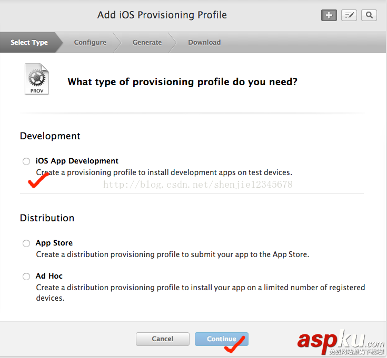
Task: Choose the App Store radio option
Action: [x=26, y=243]
